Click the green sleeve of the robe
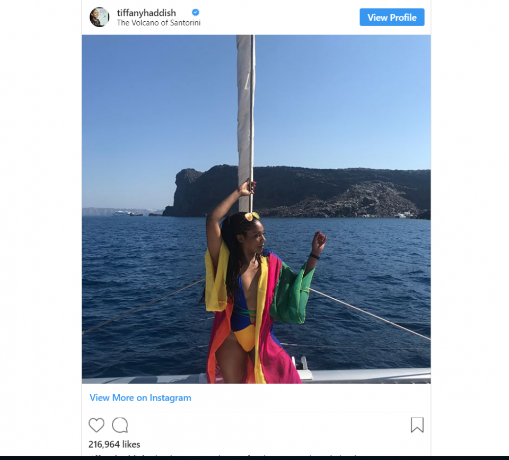Viewport: 509px width, 460px height. tap(292, 293)
